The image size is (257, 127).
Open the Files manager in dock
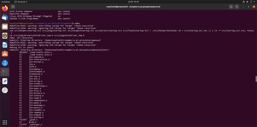5,26
